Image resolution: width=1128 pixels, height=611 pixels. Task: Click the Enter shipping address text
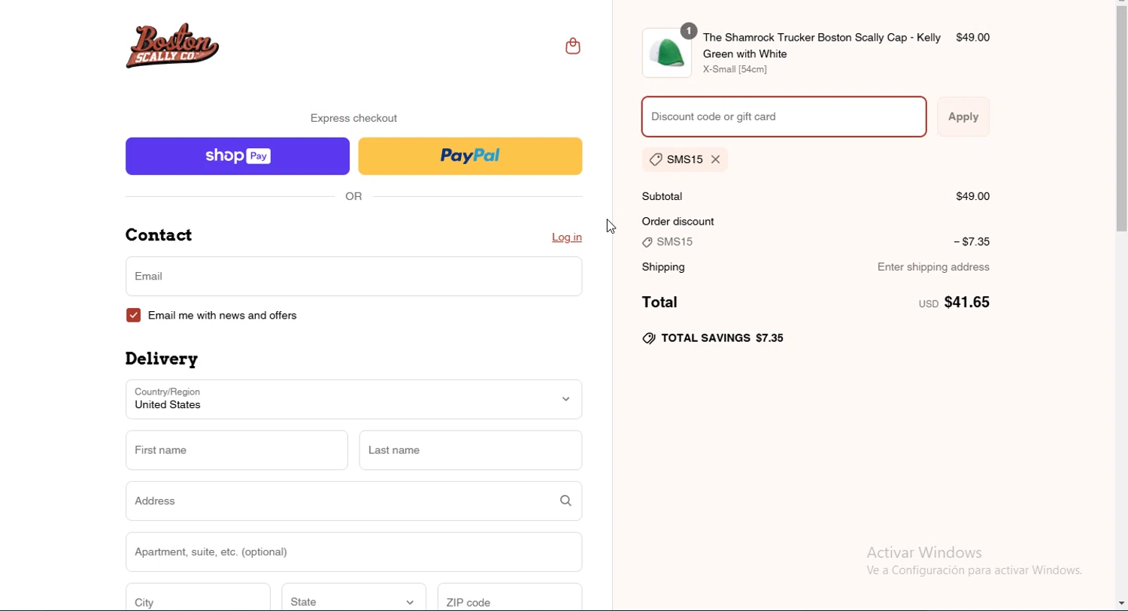coord(933,268)
